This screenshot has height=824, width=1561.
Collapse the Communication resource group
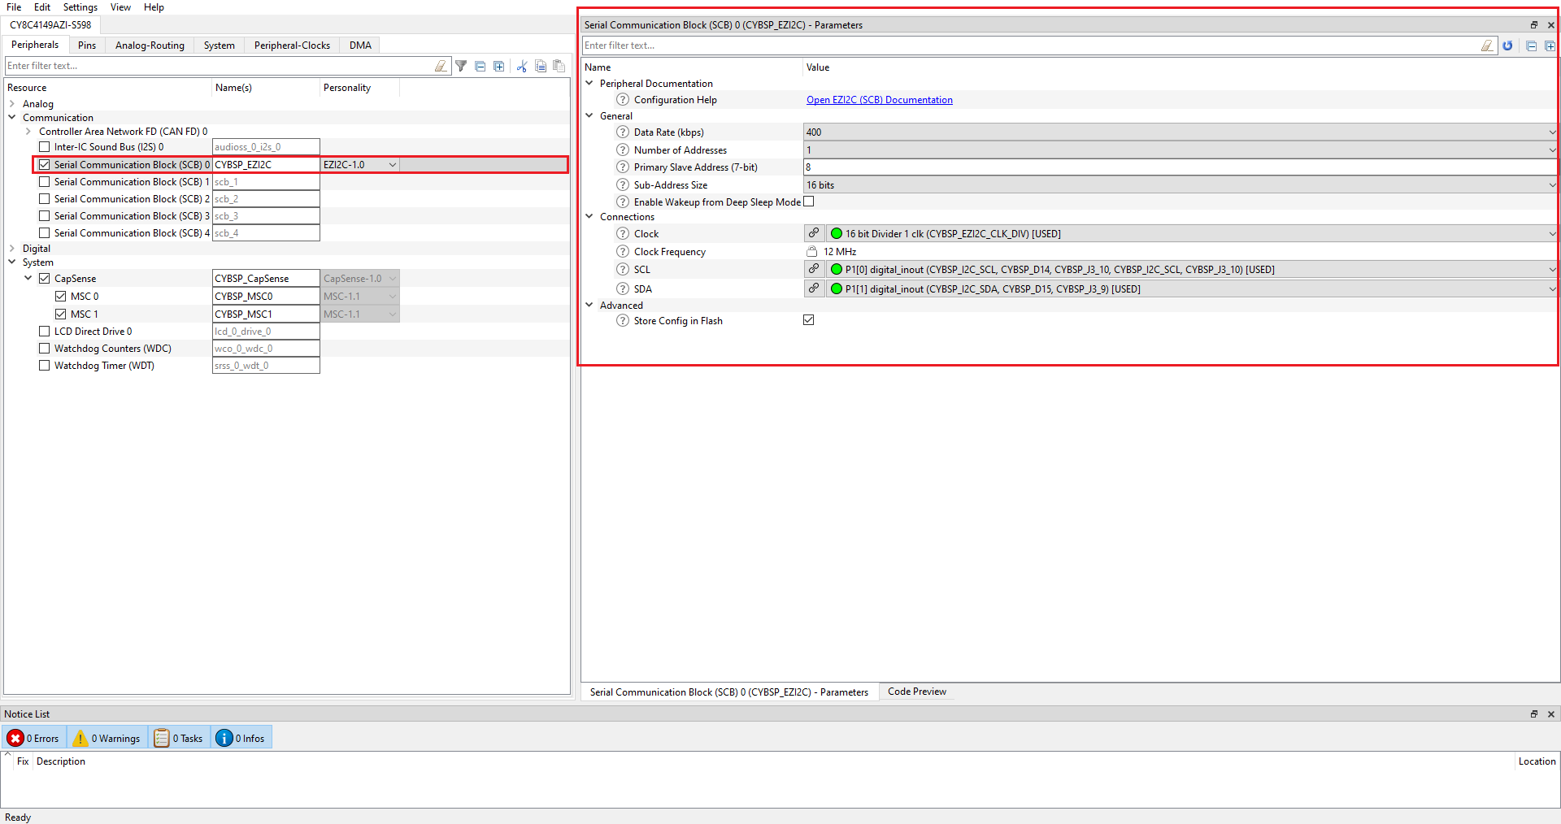pos(12,118)
